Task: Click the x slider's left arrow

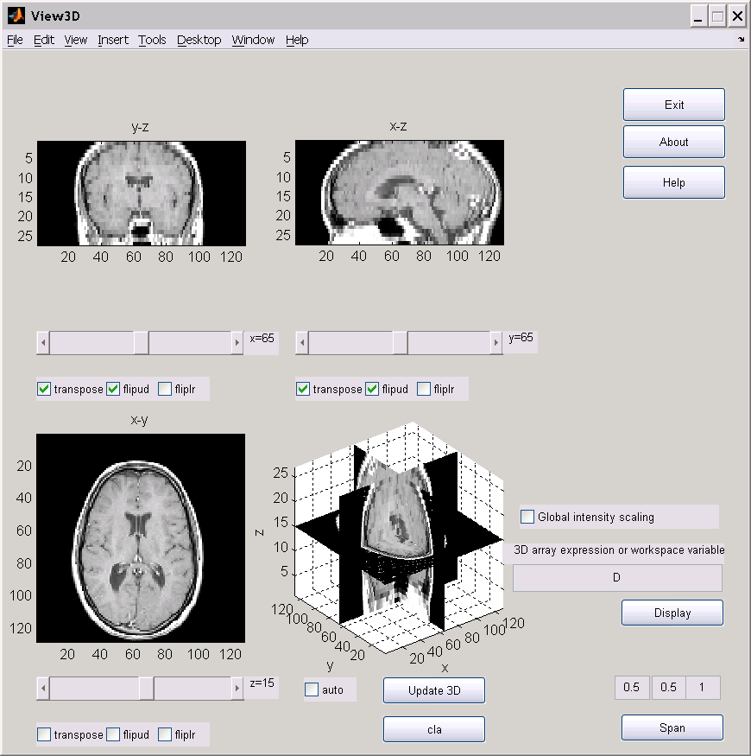Action: (43, 343)
